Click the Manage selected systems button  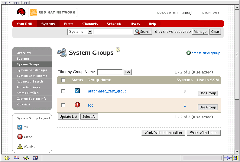coord(200,32)
